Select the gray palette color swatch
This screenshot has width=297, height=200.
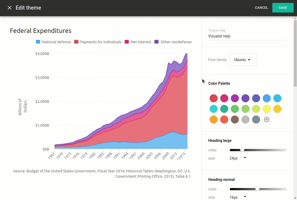[x=245, y=120]
